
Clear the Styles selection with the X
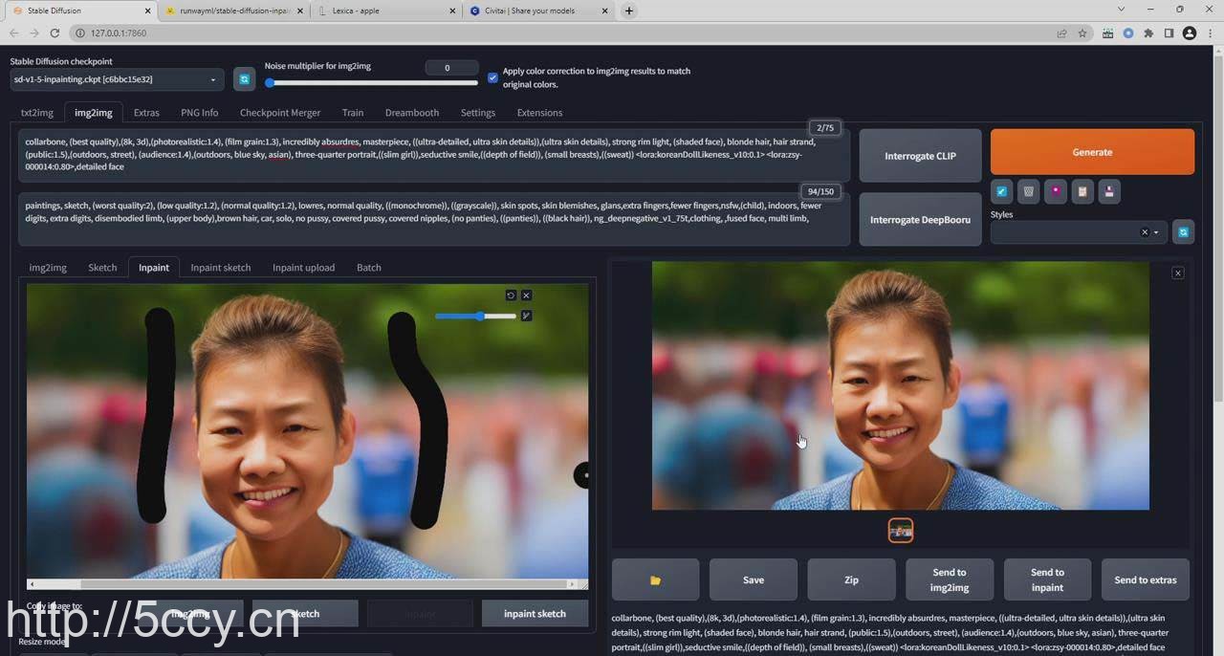[x=1144, y=232]
